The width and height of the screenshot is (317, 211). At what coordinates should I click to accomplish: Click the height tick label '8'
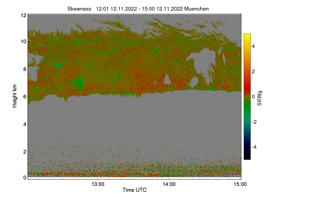point(25,69)
